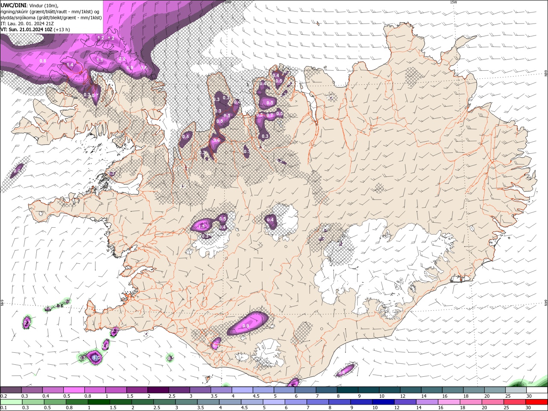Select the 'rigning/skúrir' legend description line
Screen dimensions: 548x411
click(51, 12)
